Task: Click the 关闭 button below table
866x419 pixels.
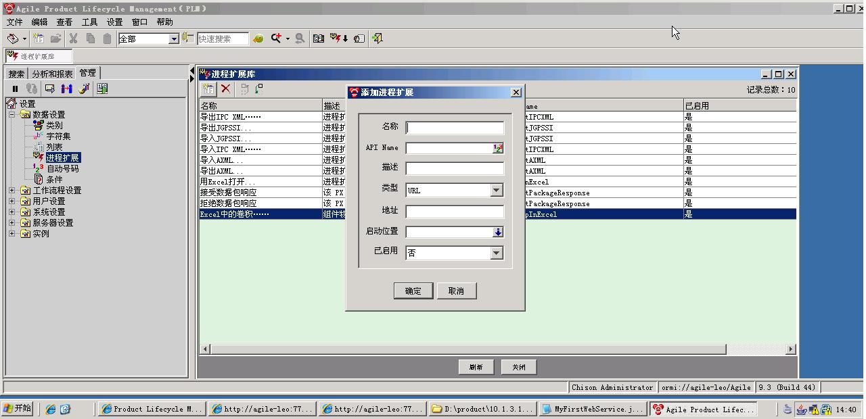Action: click(x=519, y=367)
